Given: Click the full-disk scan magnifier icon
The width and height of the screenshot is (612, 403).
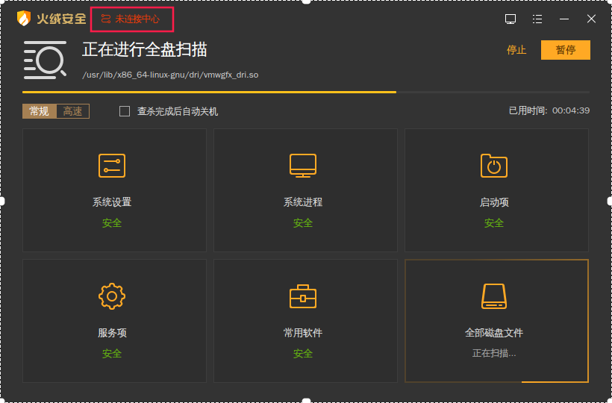Looking at the screenshot, I should point(45,60).
